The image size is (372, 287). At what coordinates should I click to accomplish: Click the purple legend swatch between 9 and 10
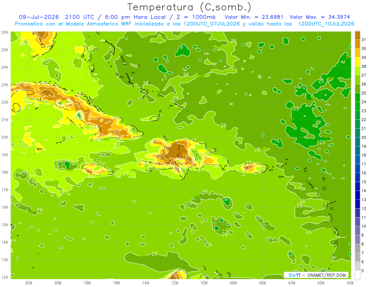pyautogui.click(x=358, y=231)
